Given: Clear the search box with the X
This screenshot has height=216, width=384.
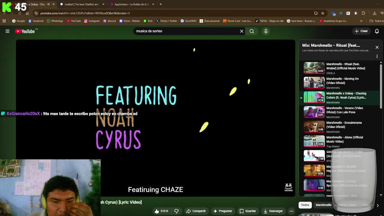Looking at the screenshot, I should (241, 31).
